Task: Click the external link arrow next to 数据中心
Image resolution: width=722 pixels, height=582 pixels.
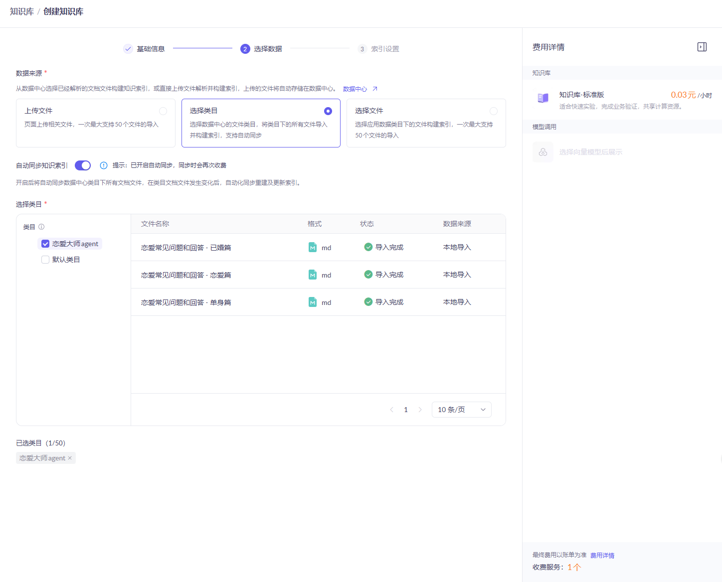Action: pyautogui.click(x=375, y=89)
